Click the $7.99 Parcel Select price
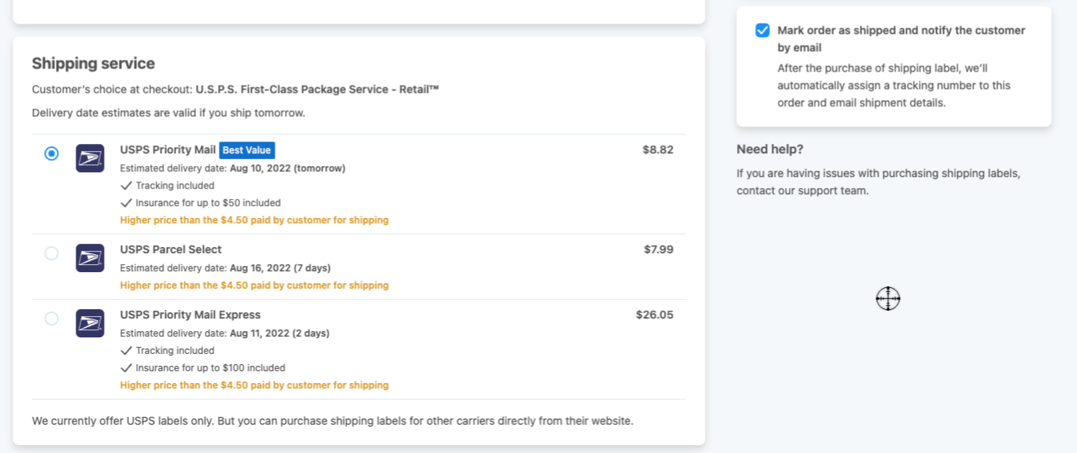Image resolution: width=1077 pixels, height=453 pixels. pyautogui.click(x=658, y=249)
